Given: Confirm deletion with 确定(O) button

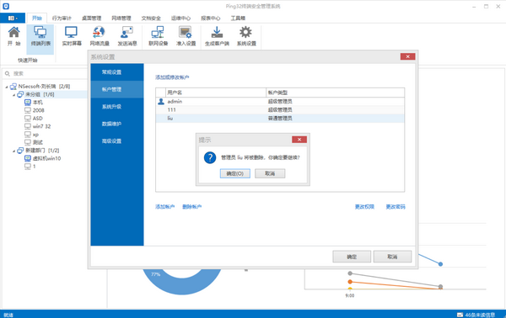Looking at the screenshot, I should (x=235, y=173).
